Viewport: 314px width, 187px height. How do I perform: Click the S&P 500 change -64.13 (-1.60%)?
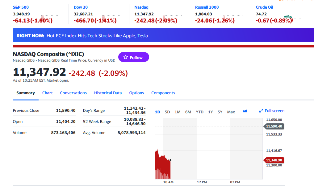[33, 21]
